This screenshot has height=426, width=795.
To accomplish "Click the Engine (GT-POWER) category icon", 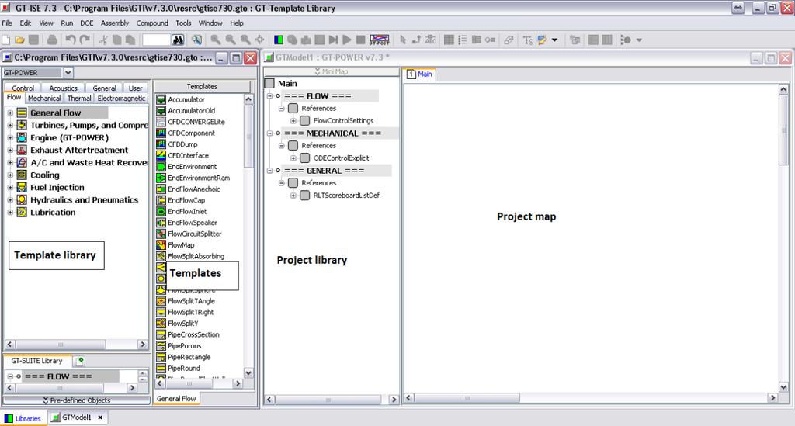I will pyautogui.click(x=22, y=137).
